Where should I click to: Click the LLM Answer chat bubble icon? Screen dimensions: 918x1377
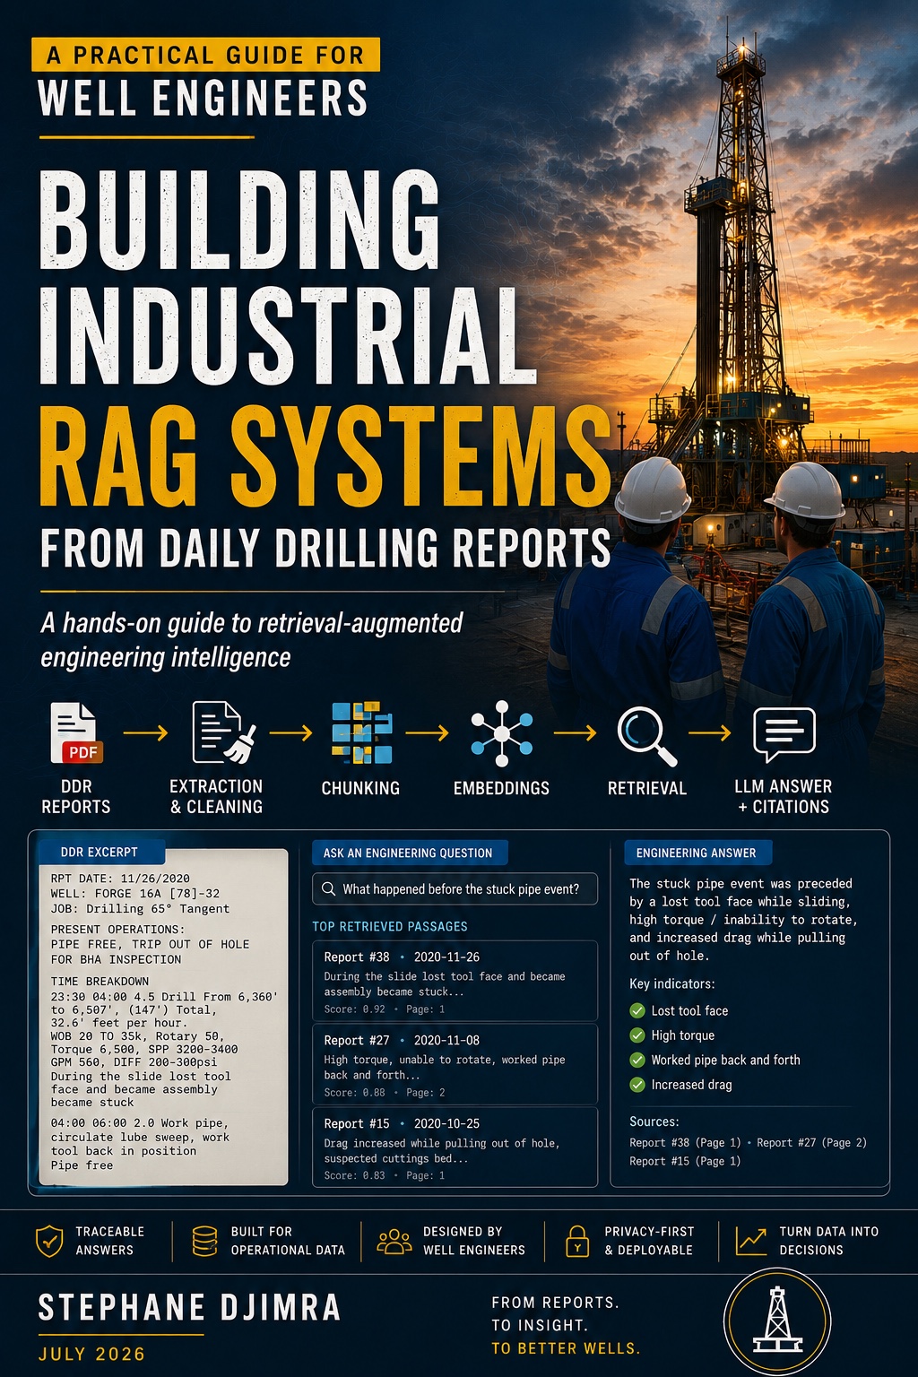[x=784, y=735]
